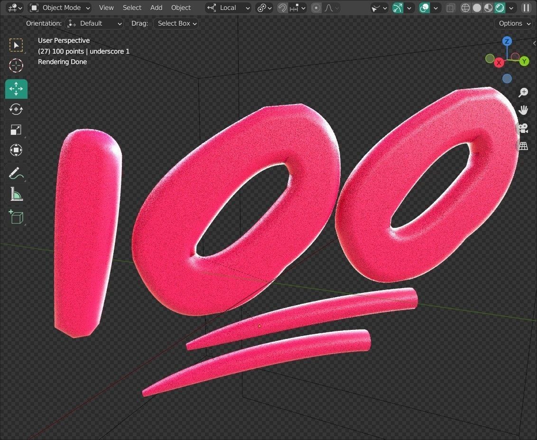Select solid viewport shading
The height and width of the screenshot is (440, 537).
(x=477, y=8)
